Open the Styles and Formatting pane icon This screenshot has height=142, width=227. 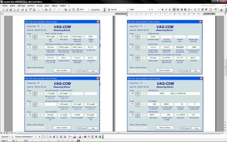[109, 10]
